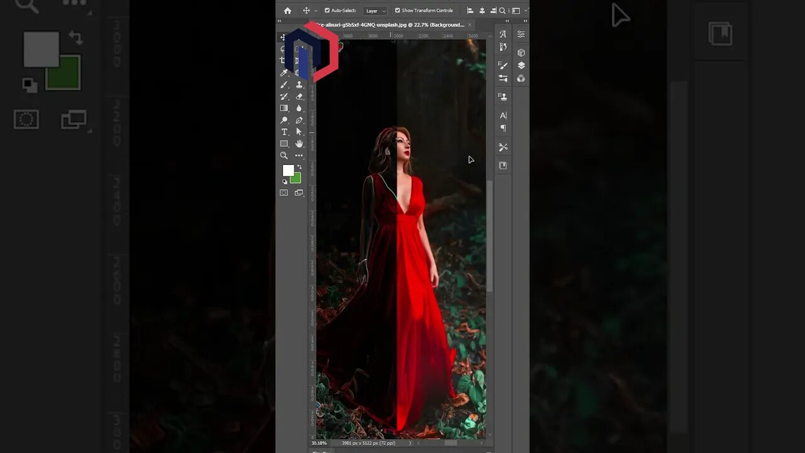The width and height of the screenshot is (805, 453).
Task: Open the Glyphs panel
Action: tap(503, 34)
